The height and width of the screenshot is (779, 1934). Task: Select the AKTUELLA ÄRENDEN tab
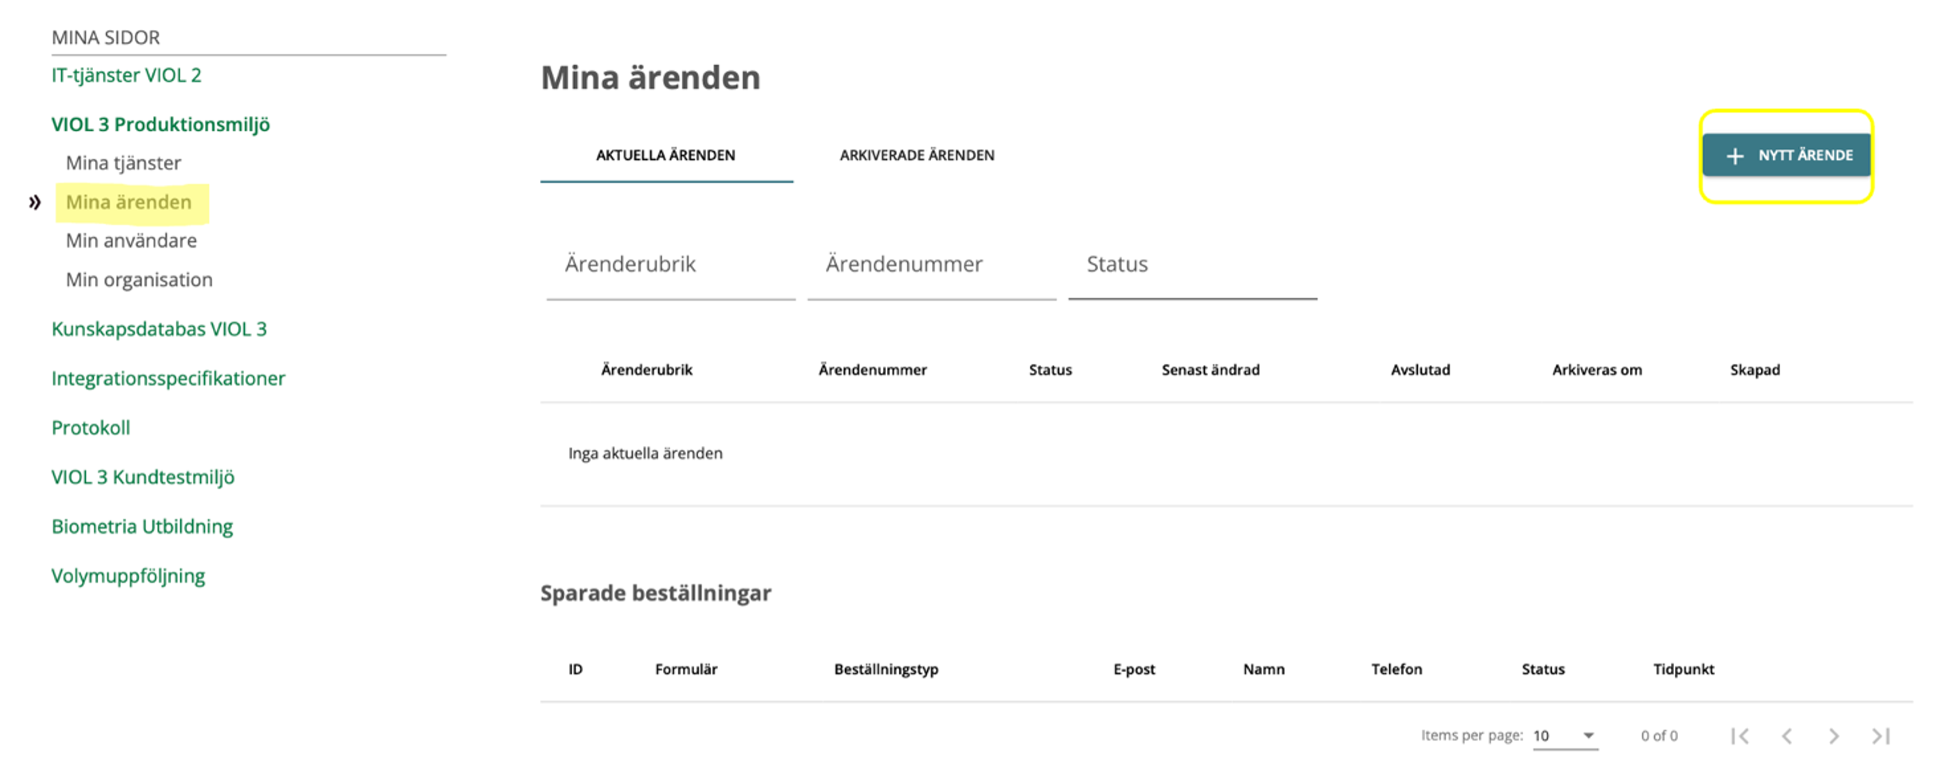[666, 156]
